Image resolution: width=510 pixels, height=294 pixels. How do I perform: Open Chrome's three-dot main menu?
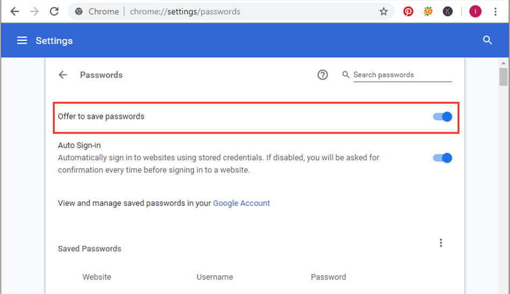tap(496, 11)
